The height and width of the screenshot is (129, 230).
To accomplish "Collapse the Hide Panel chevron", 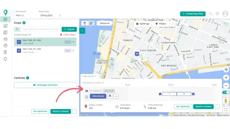I will 96,76.
